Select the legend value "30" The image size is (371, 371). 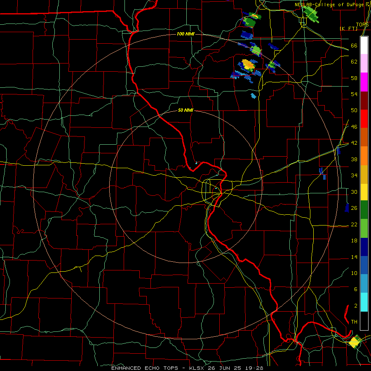(354, 192)
